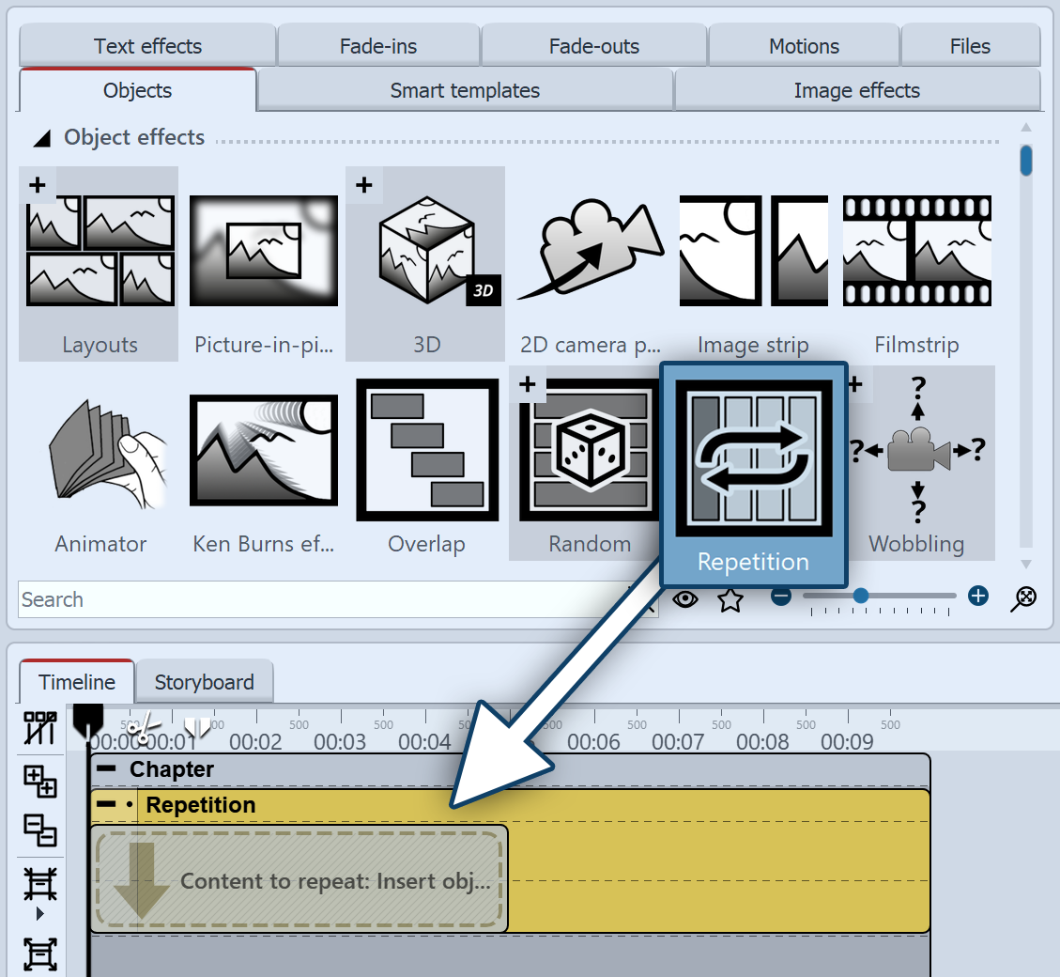The image size is (1060, 977).
Task: Select the Layouts object effect
Action: coord(99,252)
